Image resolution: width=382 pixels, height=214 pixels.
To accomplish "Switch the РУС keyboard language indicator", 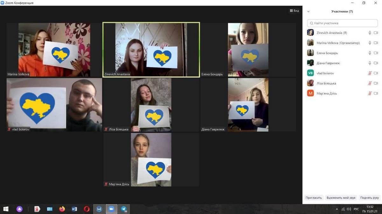I will pos(356,209).
